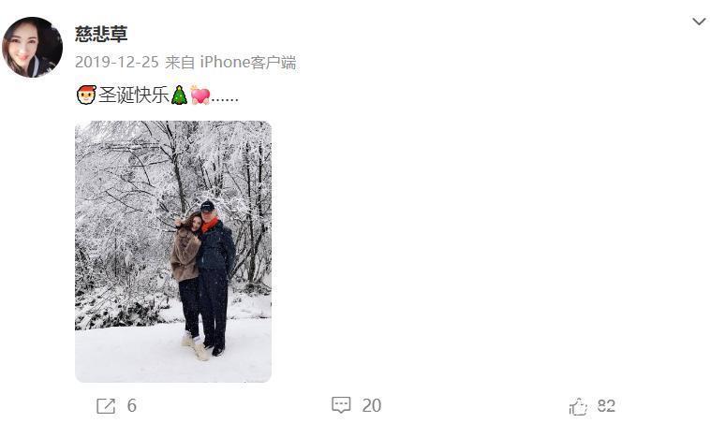Viewport: 710px width, 423px height.
Task: Like the post with thumbs-up icon
Action: (578, 407)
